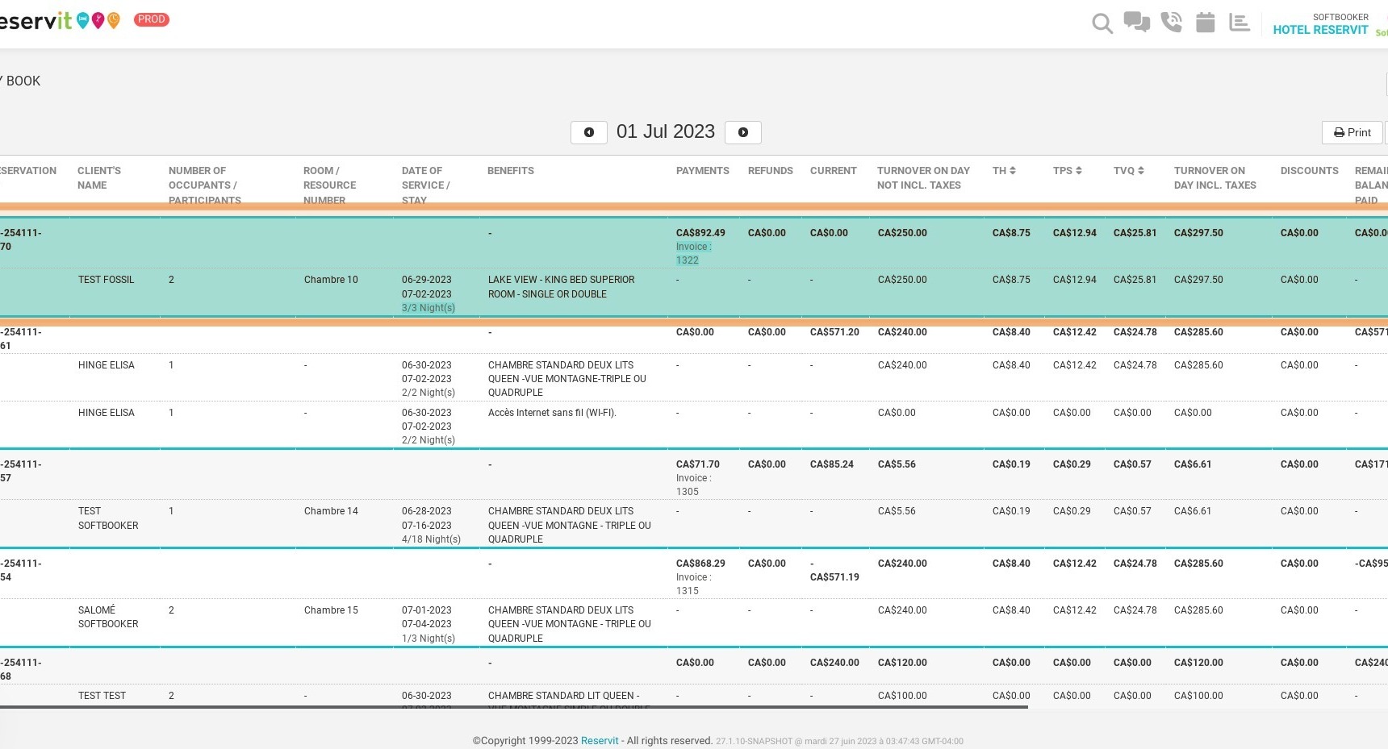This screenshot has height=749, width=1388.
Task: Open the statistics chart icon
Action: click(x=1240, y=23)
